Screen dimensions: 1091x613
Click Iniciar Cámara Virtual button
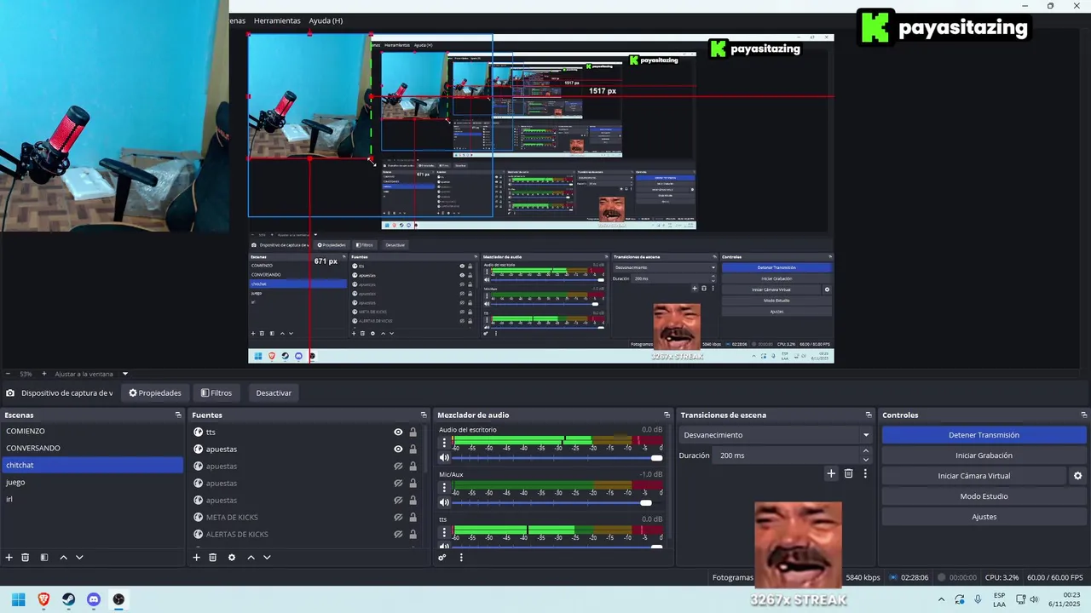pos(974,476)
